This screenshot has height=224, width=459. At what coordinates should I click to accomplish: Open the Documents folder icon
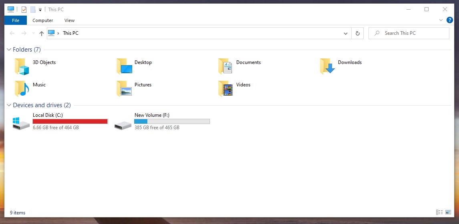tap(225, 66)
